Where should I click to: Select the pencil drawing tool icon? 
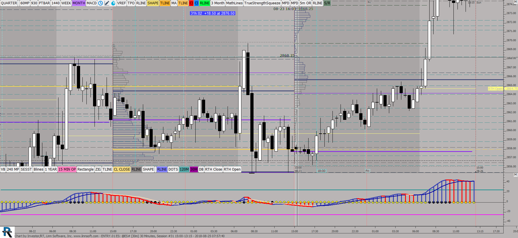107,3
